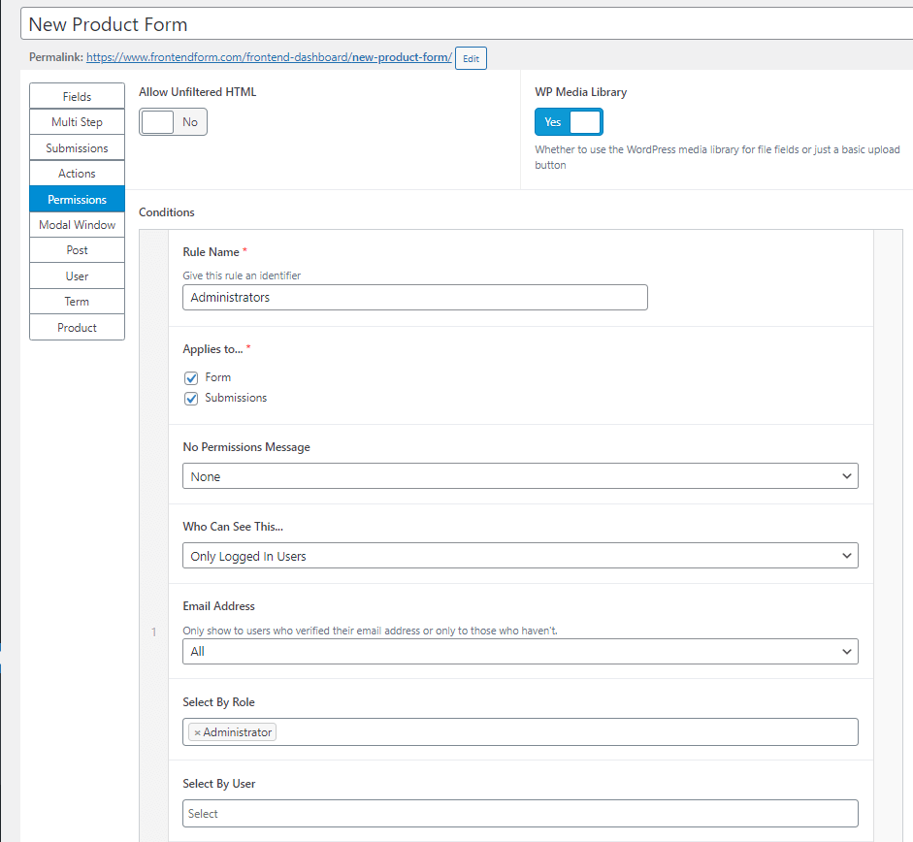Click the Select By User field

pos(520,814)
